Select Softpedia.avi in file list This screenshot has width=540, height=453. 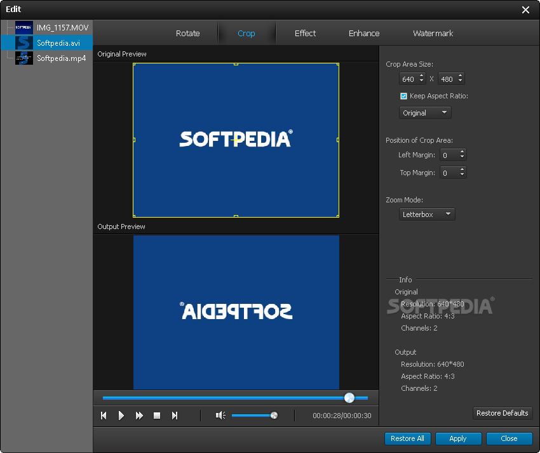(x=47, y=43)
